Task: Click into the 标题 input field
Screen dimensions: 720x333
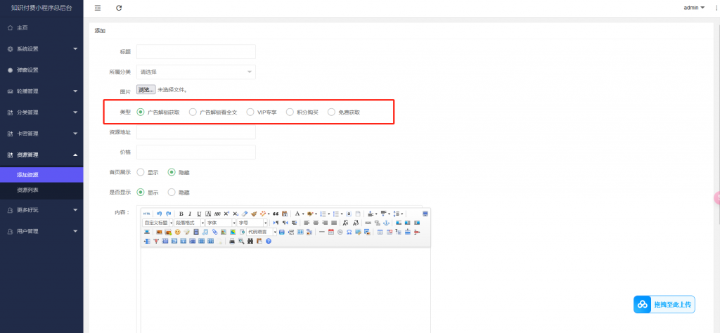Action: click(x=195, y=52)
